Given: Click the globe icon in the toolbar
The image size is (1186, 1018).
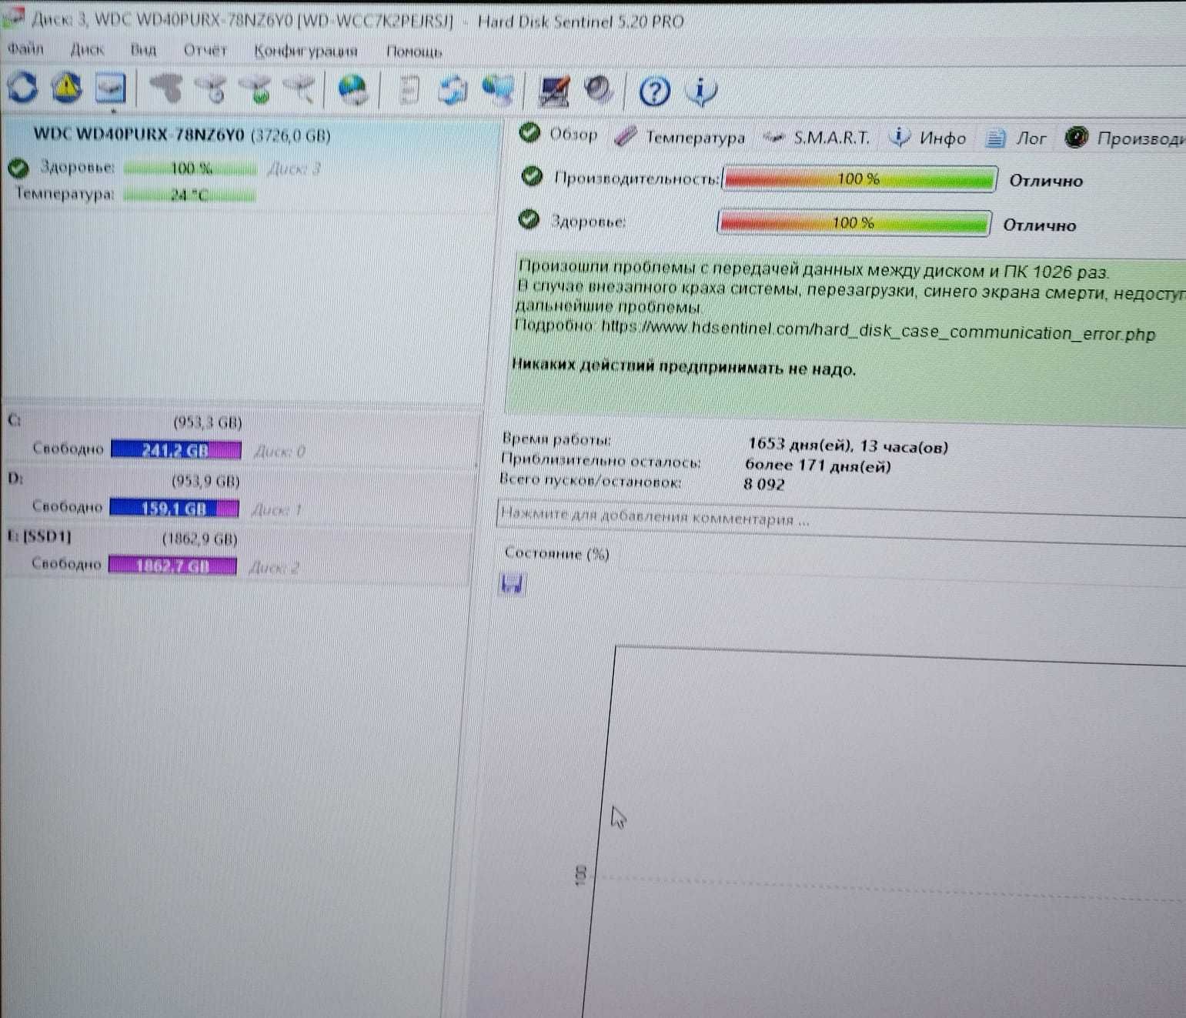Looking at the screenshot, I should click(x=354, y=90).
